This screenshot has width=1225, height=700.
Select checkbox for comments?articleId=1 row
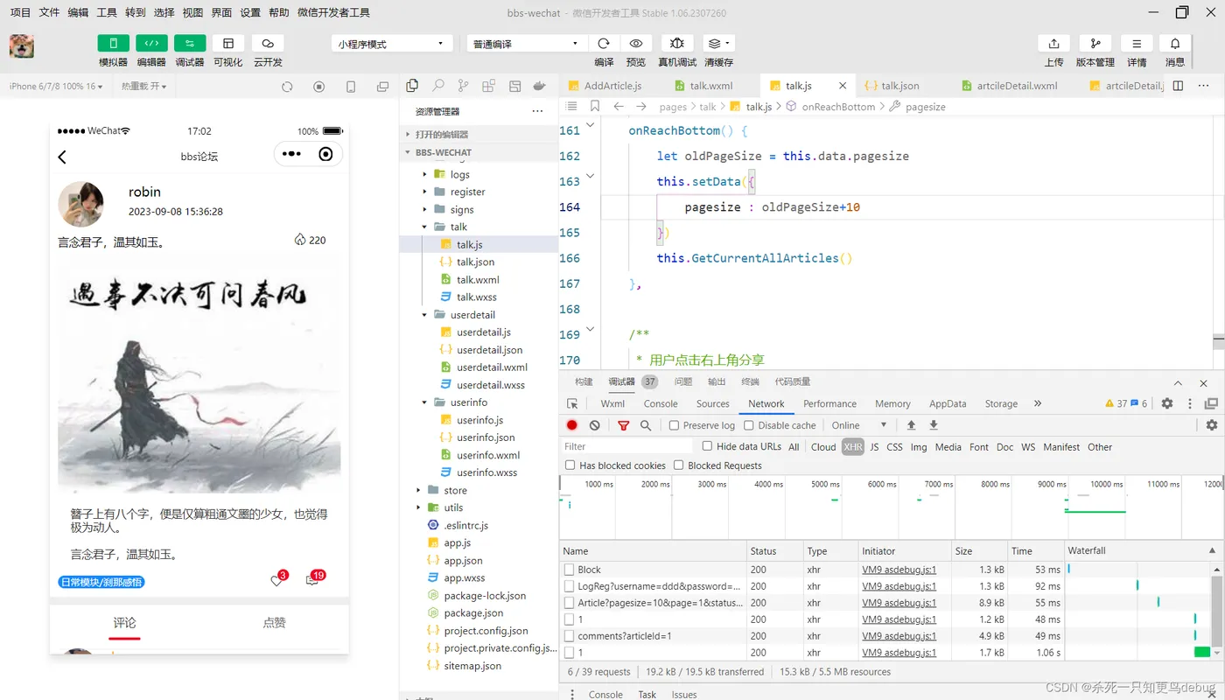pos(569,636)
